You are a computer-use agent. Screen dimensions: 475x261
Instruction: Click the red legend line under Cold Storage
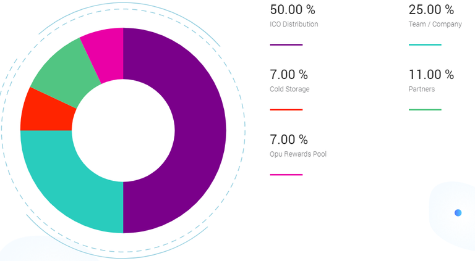(x=286, y=110)
